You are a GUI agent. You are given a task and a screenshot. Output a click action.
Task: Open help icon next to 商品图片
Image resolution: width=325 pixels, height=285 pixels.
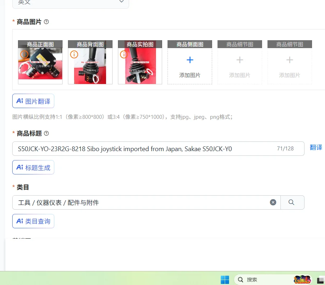click(46, 22)
